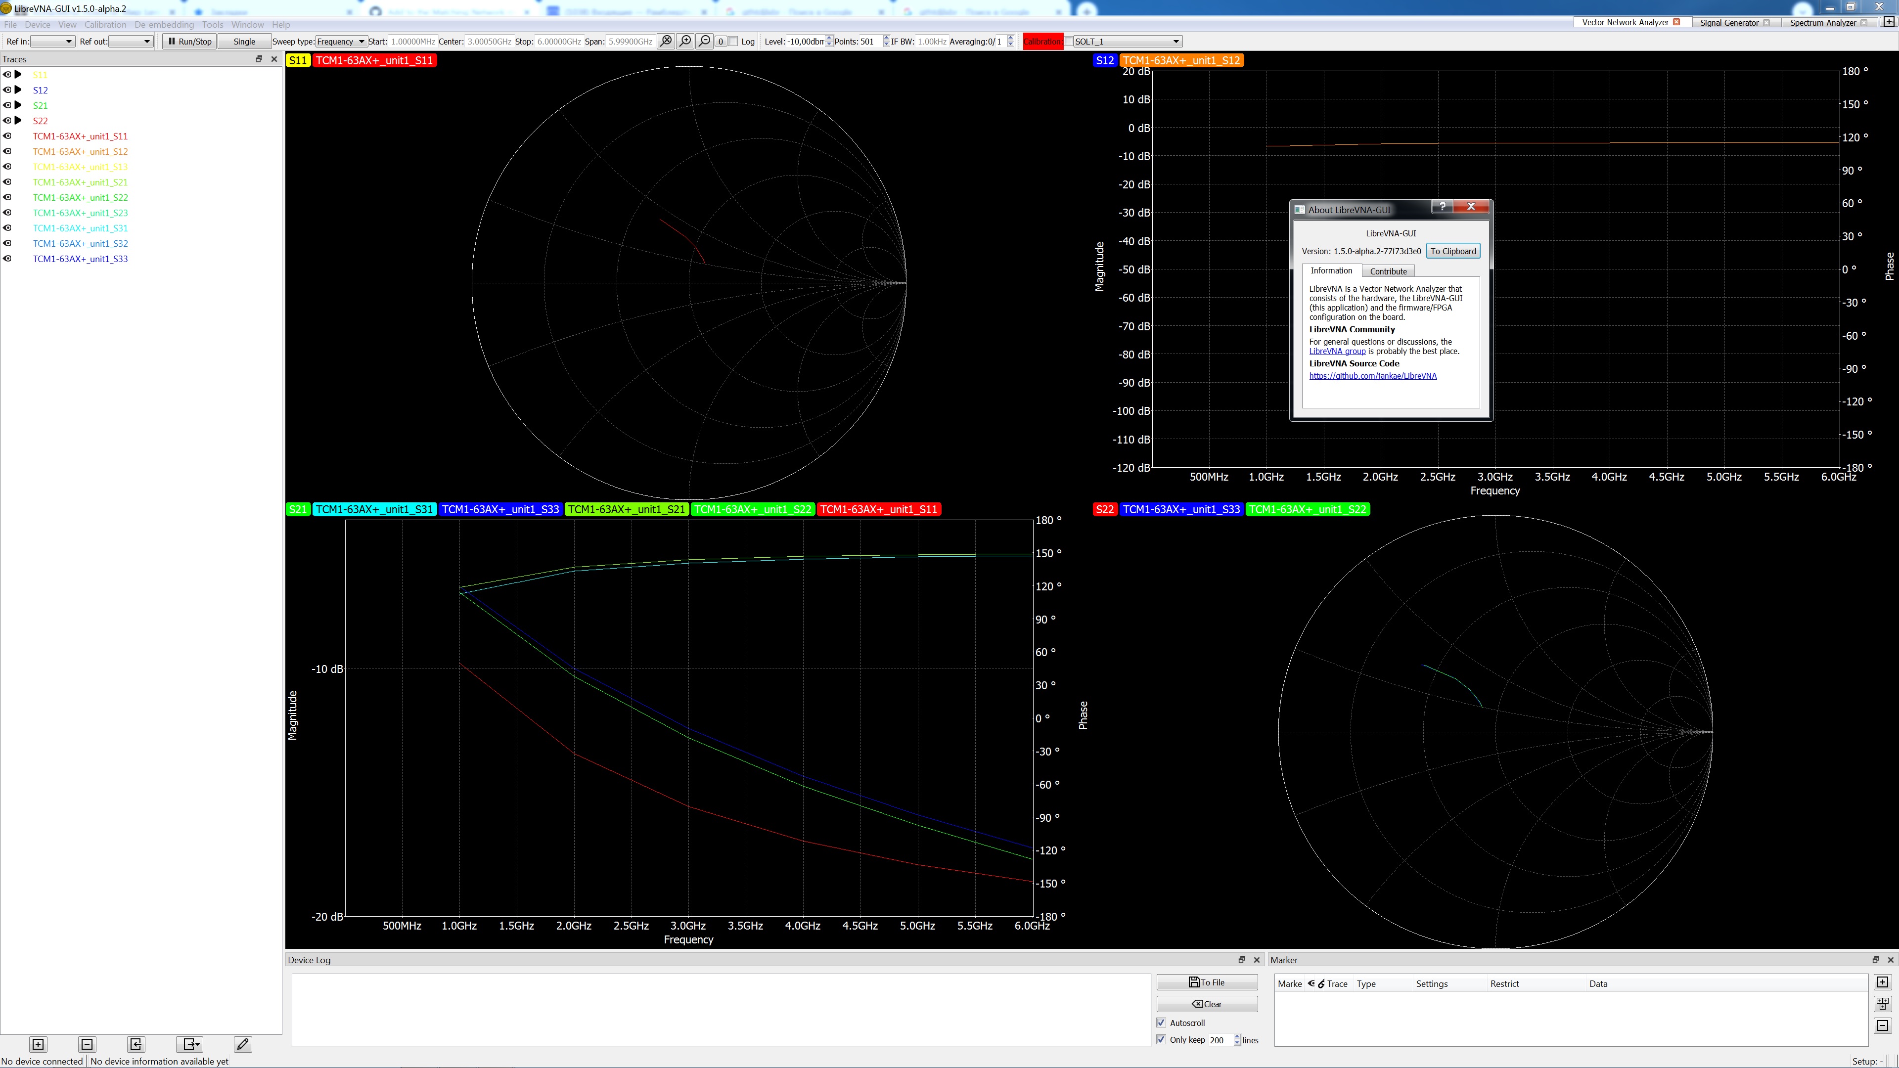Click the zoom-out magnifier toolbar icon
The width and height of the screenshot is (1899, 1068).
point(705,41)
